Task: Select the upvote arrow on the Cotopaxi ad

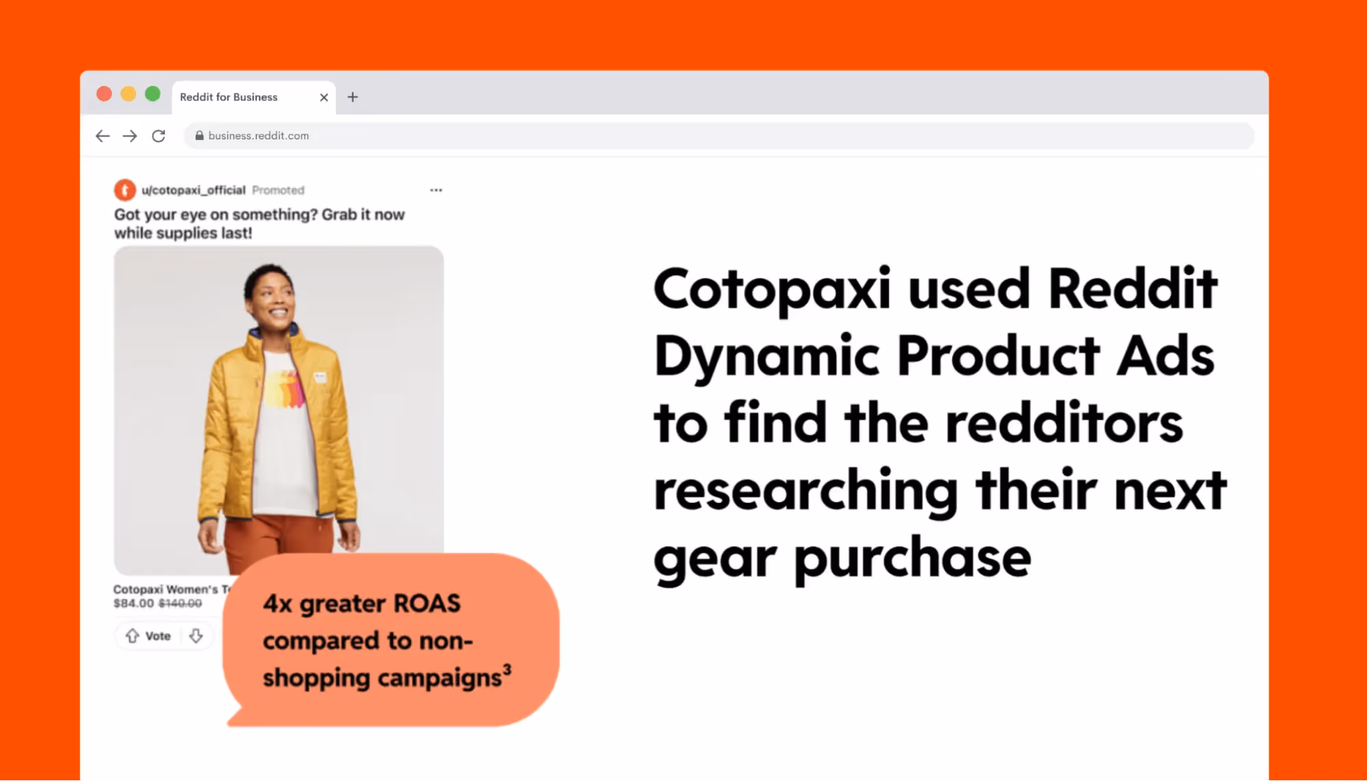Action: pos(132,636)
